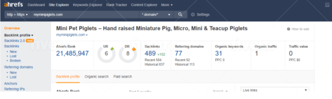
Task: Open Rank Tracker menu item
Action: (x=117, y=5)
